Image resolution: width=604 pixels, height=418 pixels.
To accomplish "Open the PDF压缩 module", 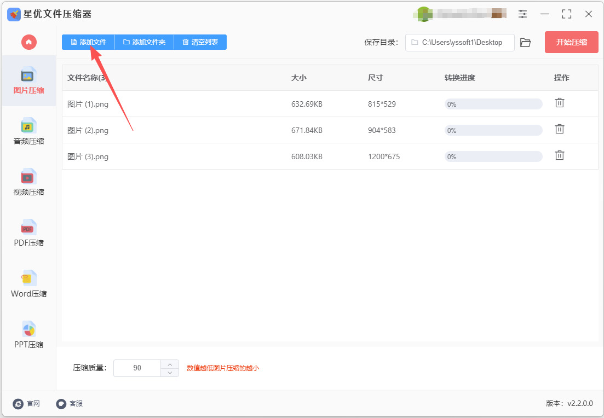I will coord(29,233).
